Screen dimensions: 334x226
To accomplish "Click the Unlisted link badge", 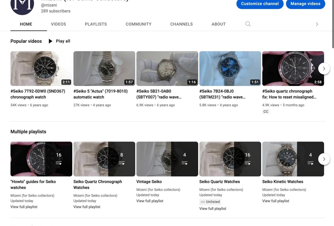I will [210, 202].
